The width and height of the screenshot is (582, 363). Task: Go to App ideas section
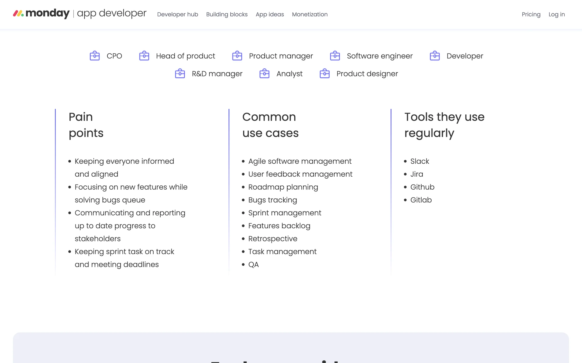pos(269,15)
